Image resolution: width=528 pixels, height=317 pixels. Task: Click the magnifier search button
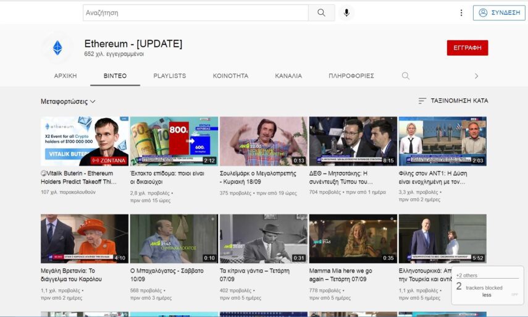coord(321,13)
